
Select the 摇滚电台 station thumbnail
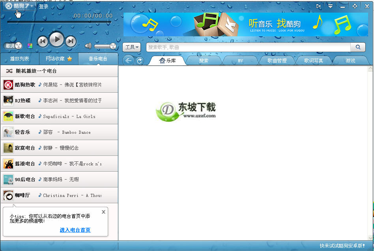click(x=8, y=164)
